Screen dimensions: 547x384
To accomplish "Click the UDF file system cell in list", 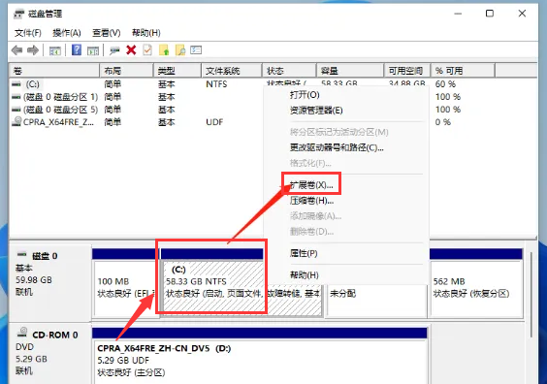I will pos(214,122).
